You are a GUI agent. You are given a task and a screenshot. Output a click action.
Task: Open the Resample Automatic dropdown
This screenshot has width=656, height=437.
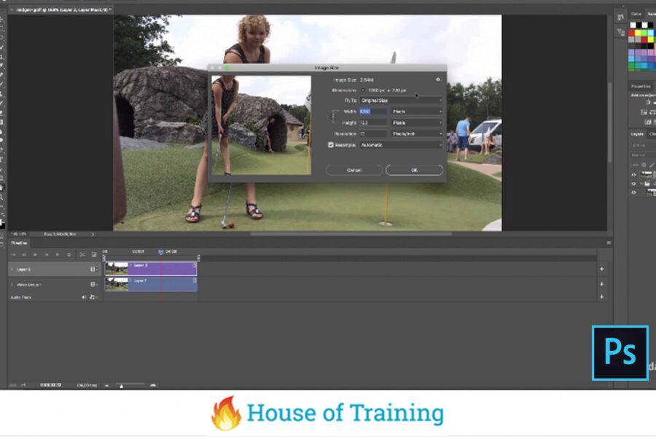click(x=401, y=145)
